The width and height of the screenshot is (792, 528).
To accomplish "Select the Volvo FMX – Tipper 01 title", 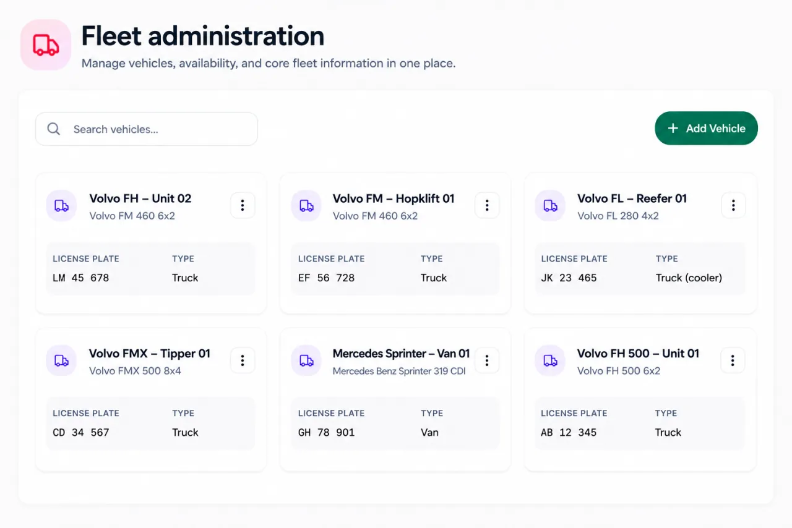I will coord(150,354).
